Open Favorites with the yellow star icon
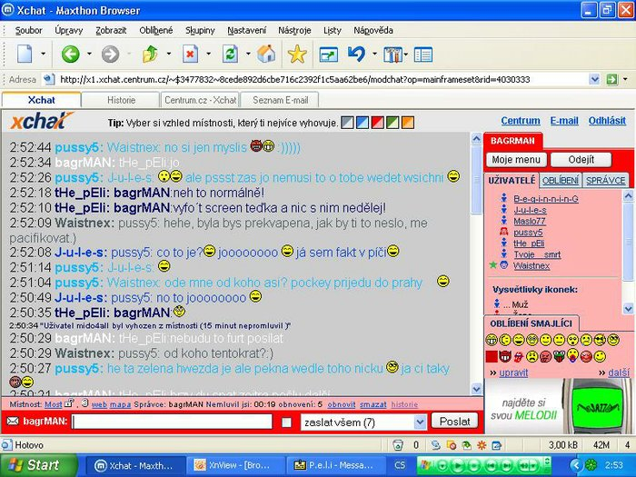 297,54
